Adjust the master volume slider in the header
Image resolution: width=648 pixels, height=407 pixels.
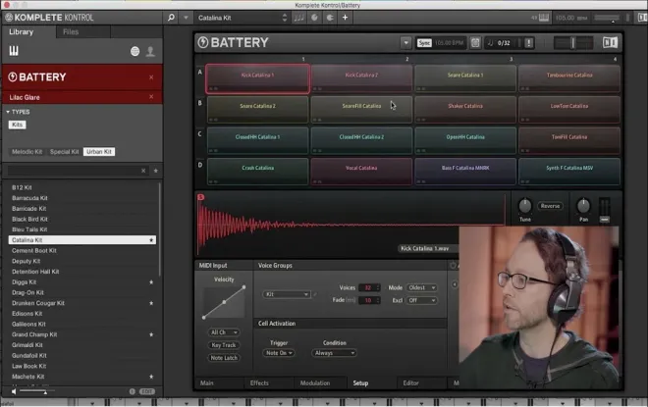click(x=607, y=18)
